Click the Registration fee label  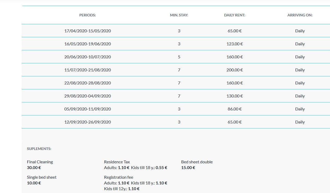click(118, 177)
